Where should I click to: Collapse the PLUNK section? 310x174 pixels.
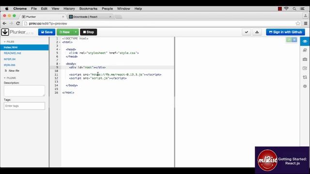coord(10,78)
